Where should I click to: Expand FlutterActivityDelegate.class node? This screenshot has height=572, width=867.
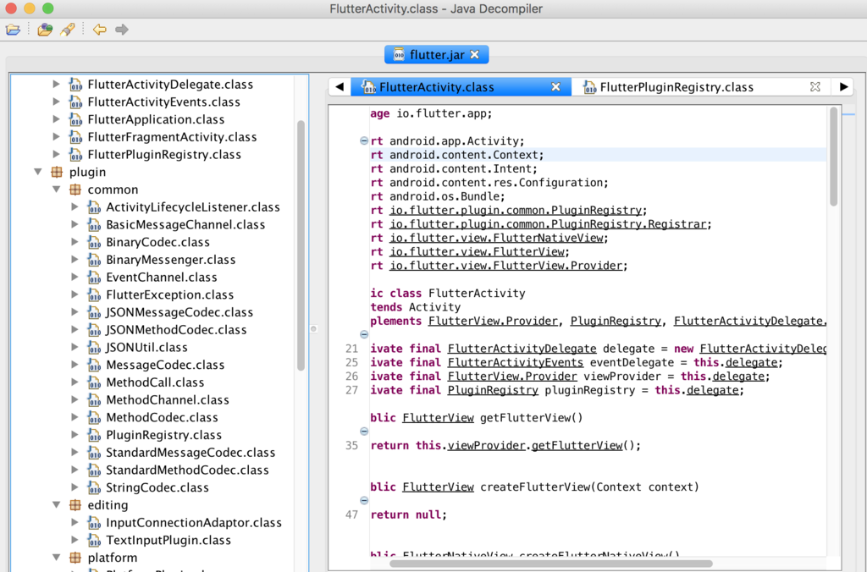[x=57, y=84]
